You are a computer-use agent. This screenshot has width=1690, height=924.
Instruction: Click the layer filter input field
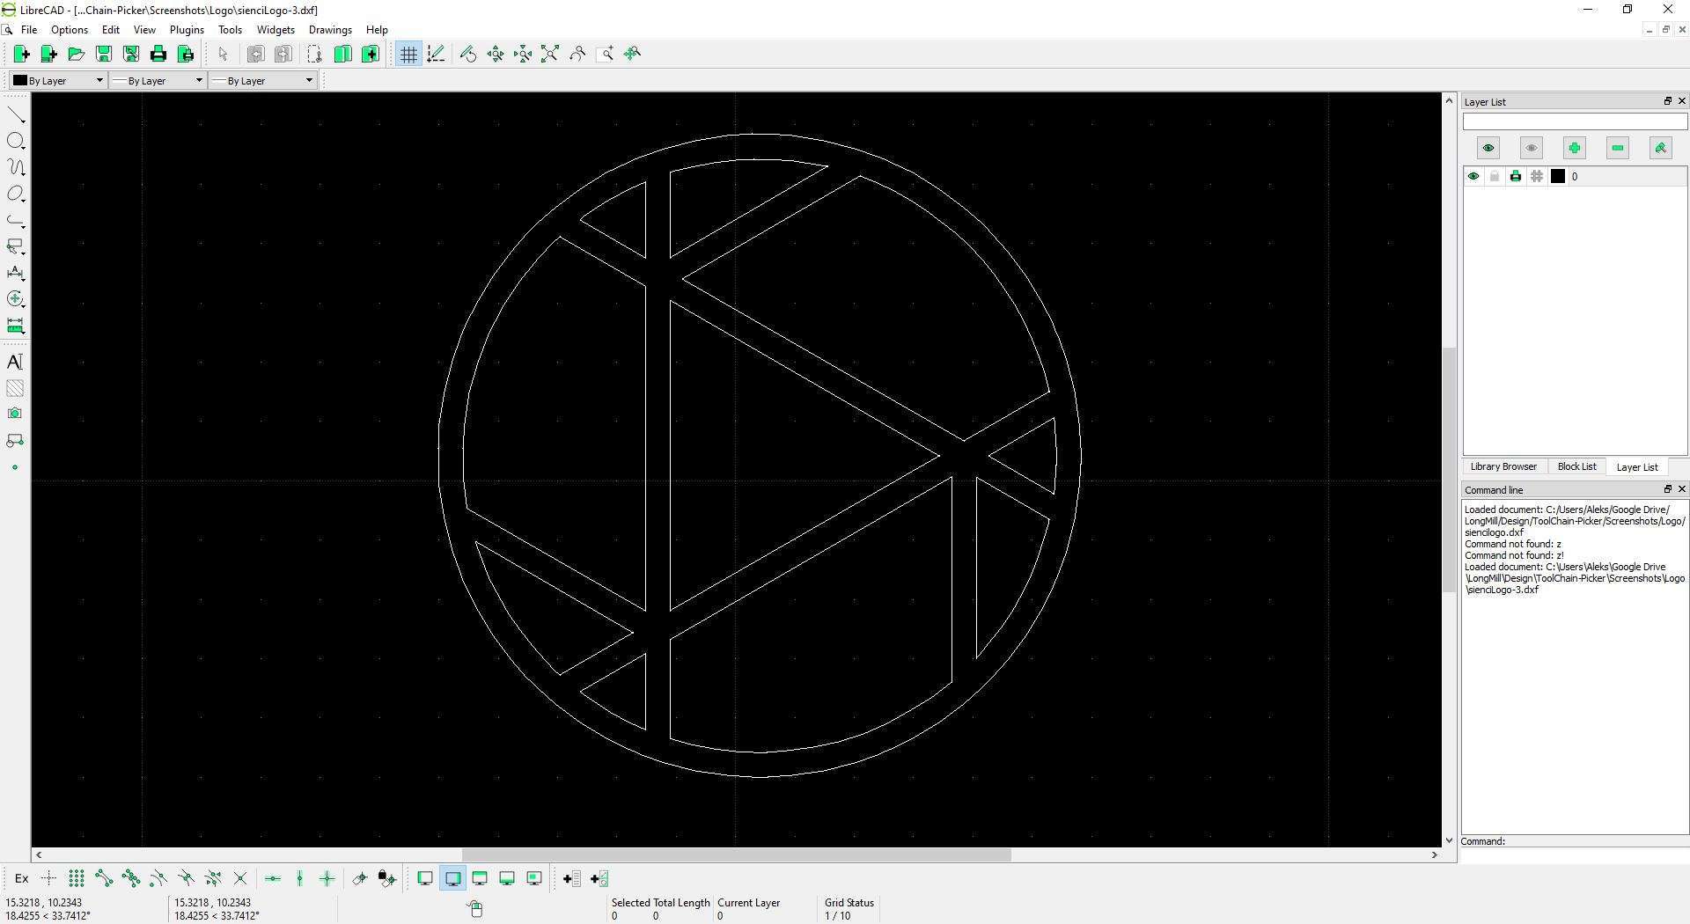tap(1575, 122)
